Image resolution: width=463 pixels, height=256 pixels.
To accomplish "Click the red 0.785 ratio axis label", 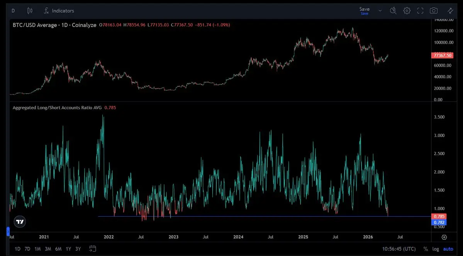I will [x=439, y=216].
